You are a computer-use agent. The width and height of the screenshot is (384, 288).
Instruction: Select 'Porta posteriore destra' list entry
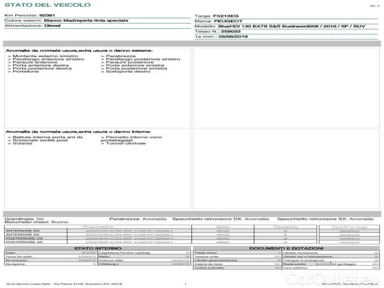(42, 68)
